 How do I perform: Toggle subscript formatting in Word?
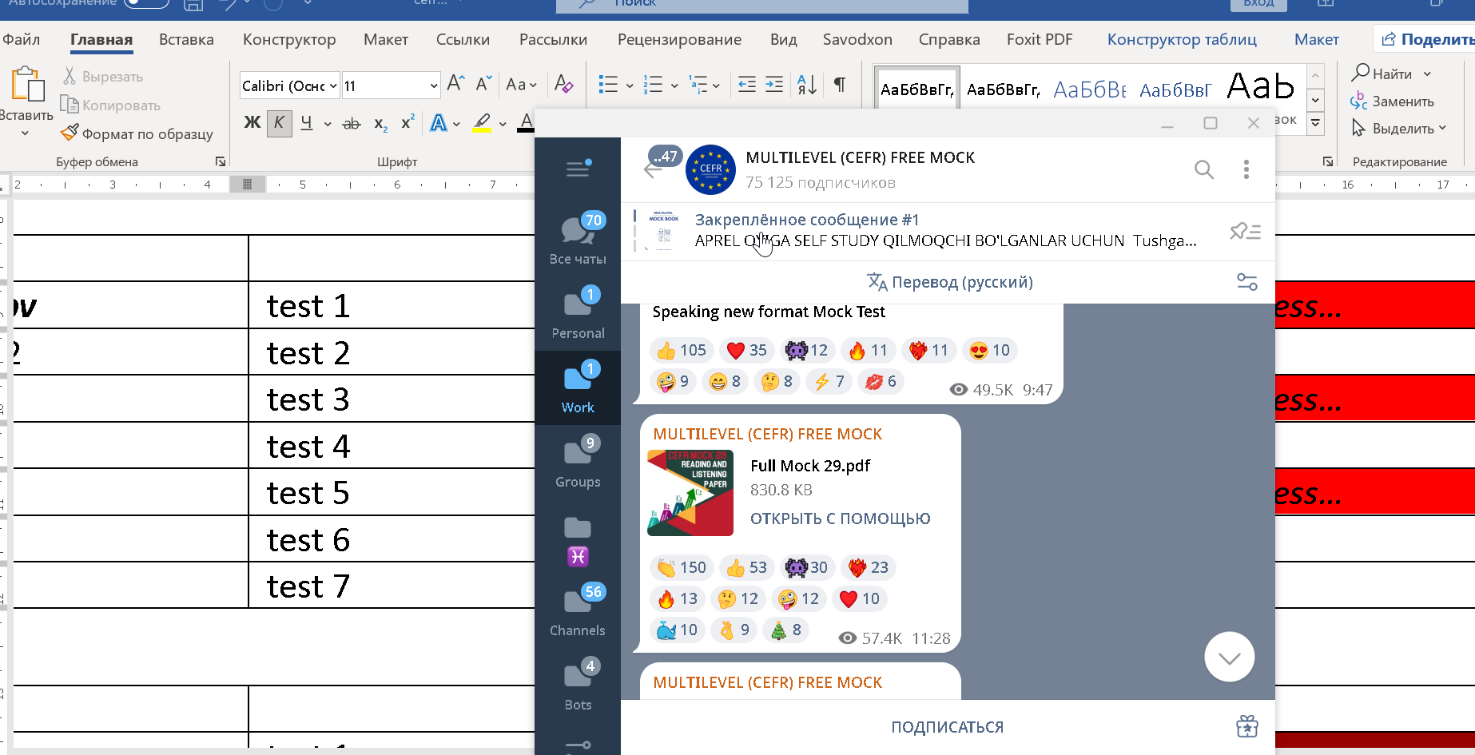pos(381,123)
